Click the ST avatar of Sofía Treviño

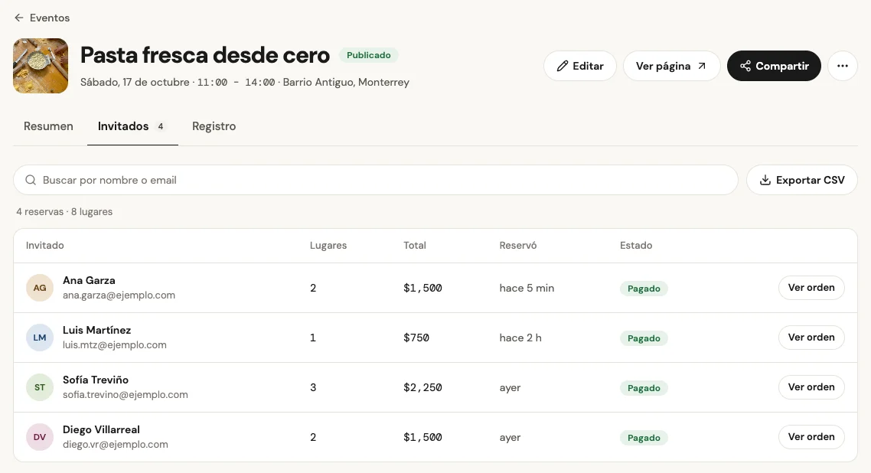(x=40, y=387)
